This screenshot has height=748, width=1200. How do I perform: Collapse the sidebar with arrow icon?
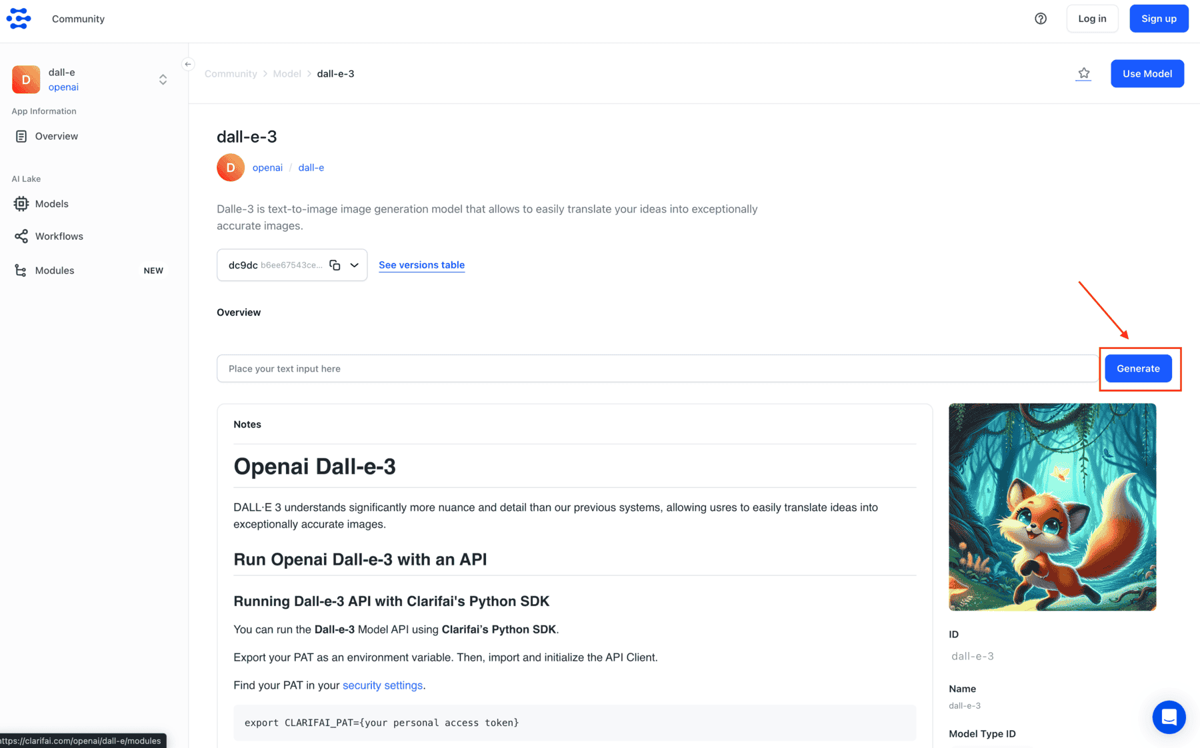[188, 64]
